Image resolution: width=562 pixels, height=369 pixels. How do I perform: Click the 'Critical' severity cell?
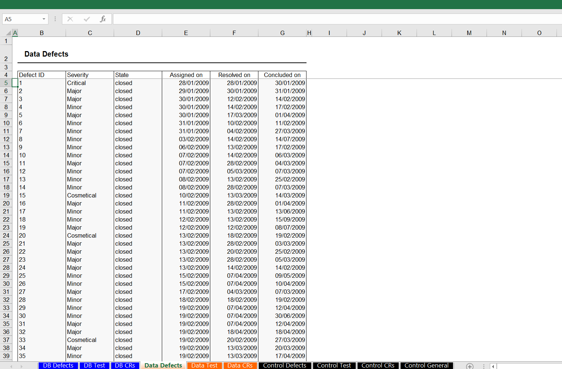90,83
